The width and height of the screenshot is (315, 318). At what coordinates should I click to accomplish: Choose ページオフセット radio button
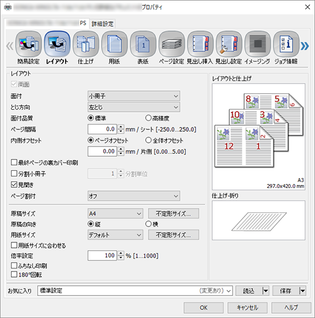pyautogui.click(x=108, y=140)
